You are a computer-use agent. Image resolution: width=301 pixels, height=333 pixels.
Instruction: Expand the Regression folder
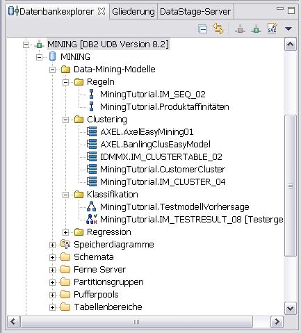click(66, 232)
